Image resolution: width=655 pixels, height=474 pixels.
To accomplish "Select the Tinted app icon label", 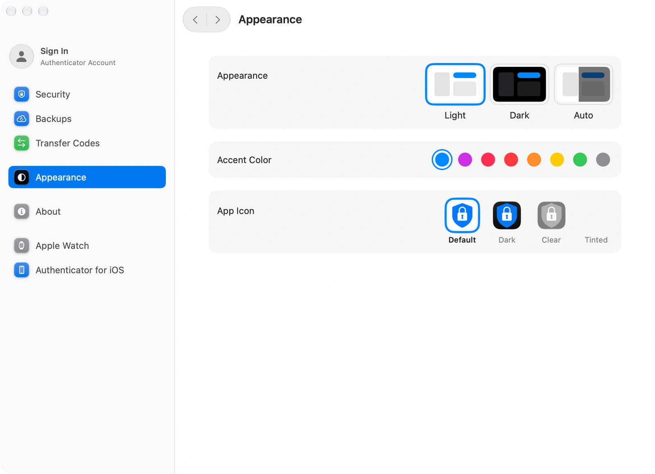I will click(596, 240).
